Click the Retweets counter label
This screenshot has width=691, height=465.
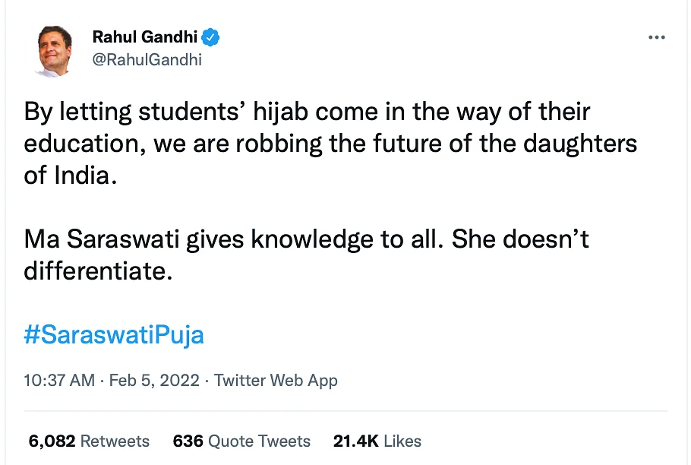[x=114, y=441]
